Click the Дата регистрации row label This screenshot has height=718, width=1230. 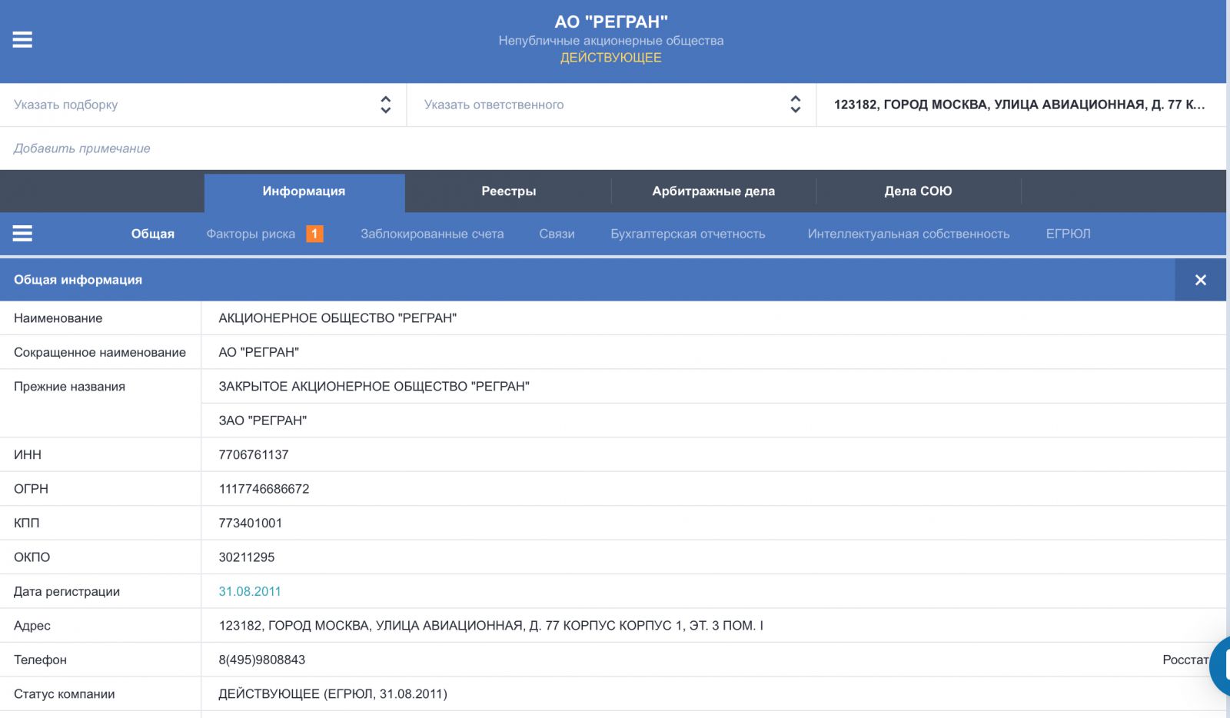point(67,591)
